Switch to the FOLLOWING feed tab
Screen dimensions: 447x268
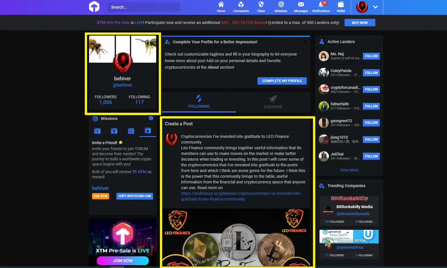pyautogui.click(x=199, y=102)
